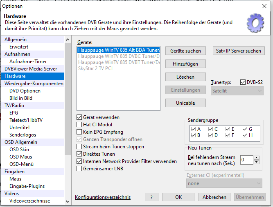Click the Übernehmen button
The height and width of the screenshot is (207, 273).
pos(250,197)
